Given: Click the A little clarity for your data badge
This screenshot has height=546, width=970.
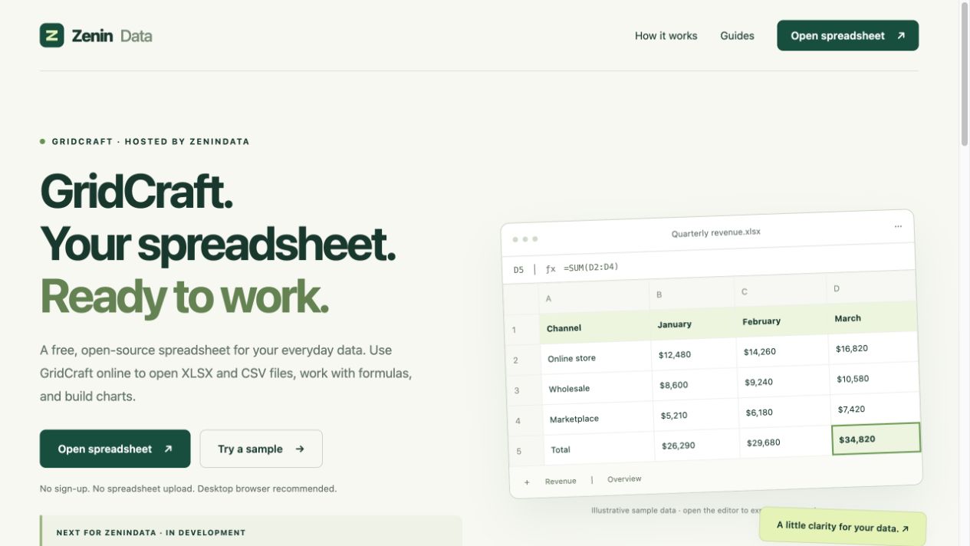Looking at the screenshot, I should (x=843, y=528).
